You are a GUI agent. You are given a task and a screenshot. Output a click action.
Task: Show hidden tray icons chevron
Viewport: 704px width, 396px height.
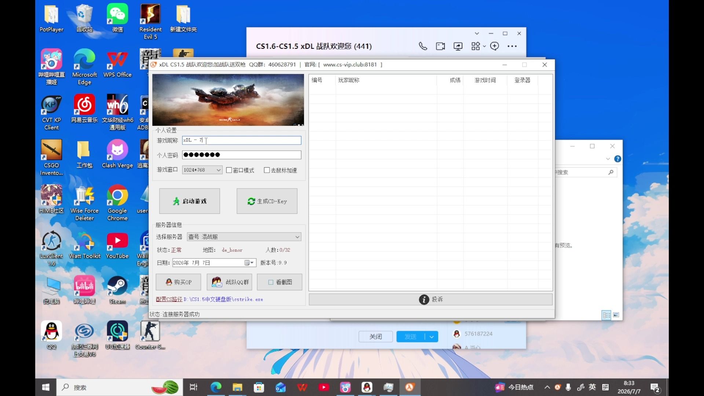click(547, 387)
